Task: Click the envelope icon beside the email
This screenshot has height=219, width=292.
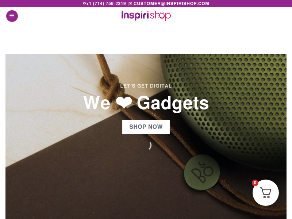Action: coord(130,4)
